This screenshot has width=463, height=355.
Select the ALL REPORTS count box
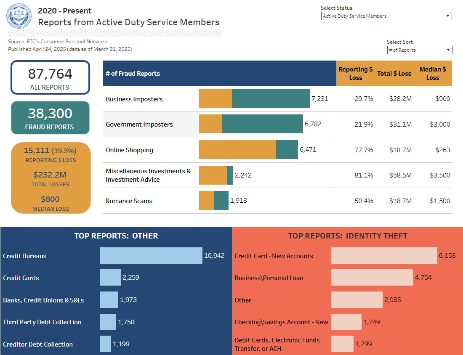[50, 77]
